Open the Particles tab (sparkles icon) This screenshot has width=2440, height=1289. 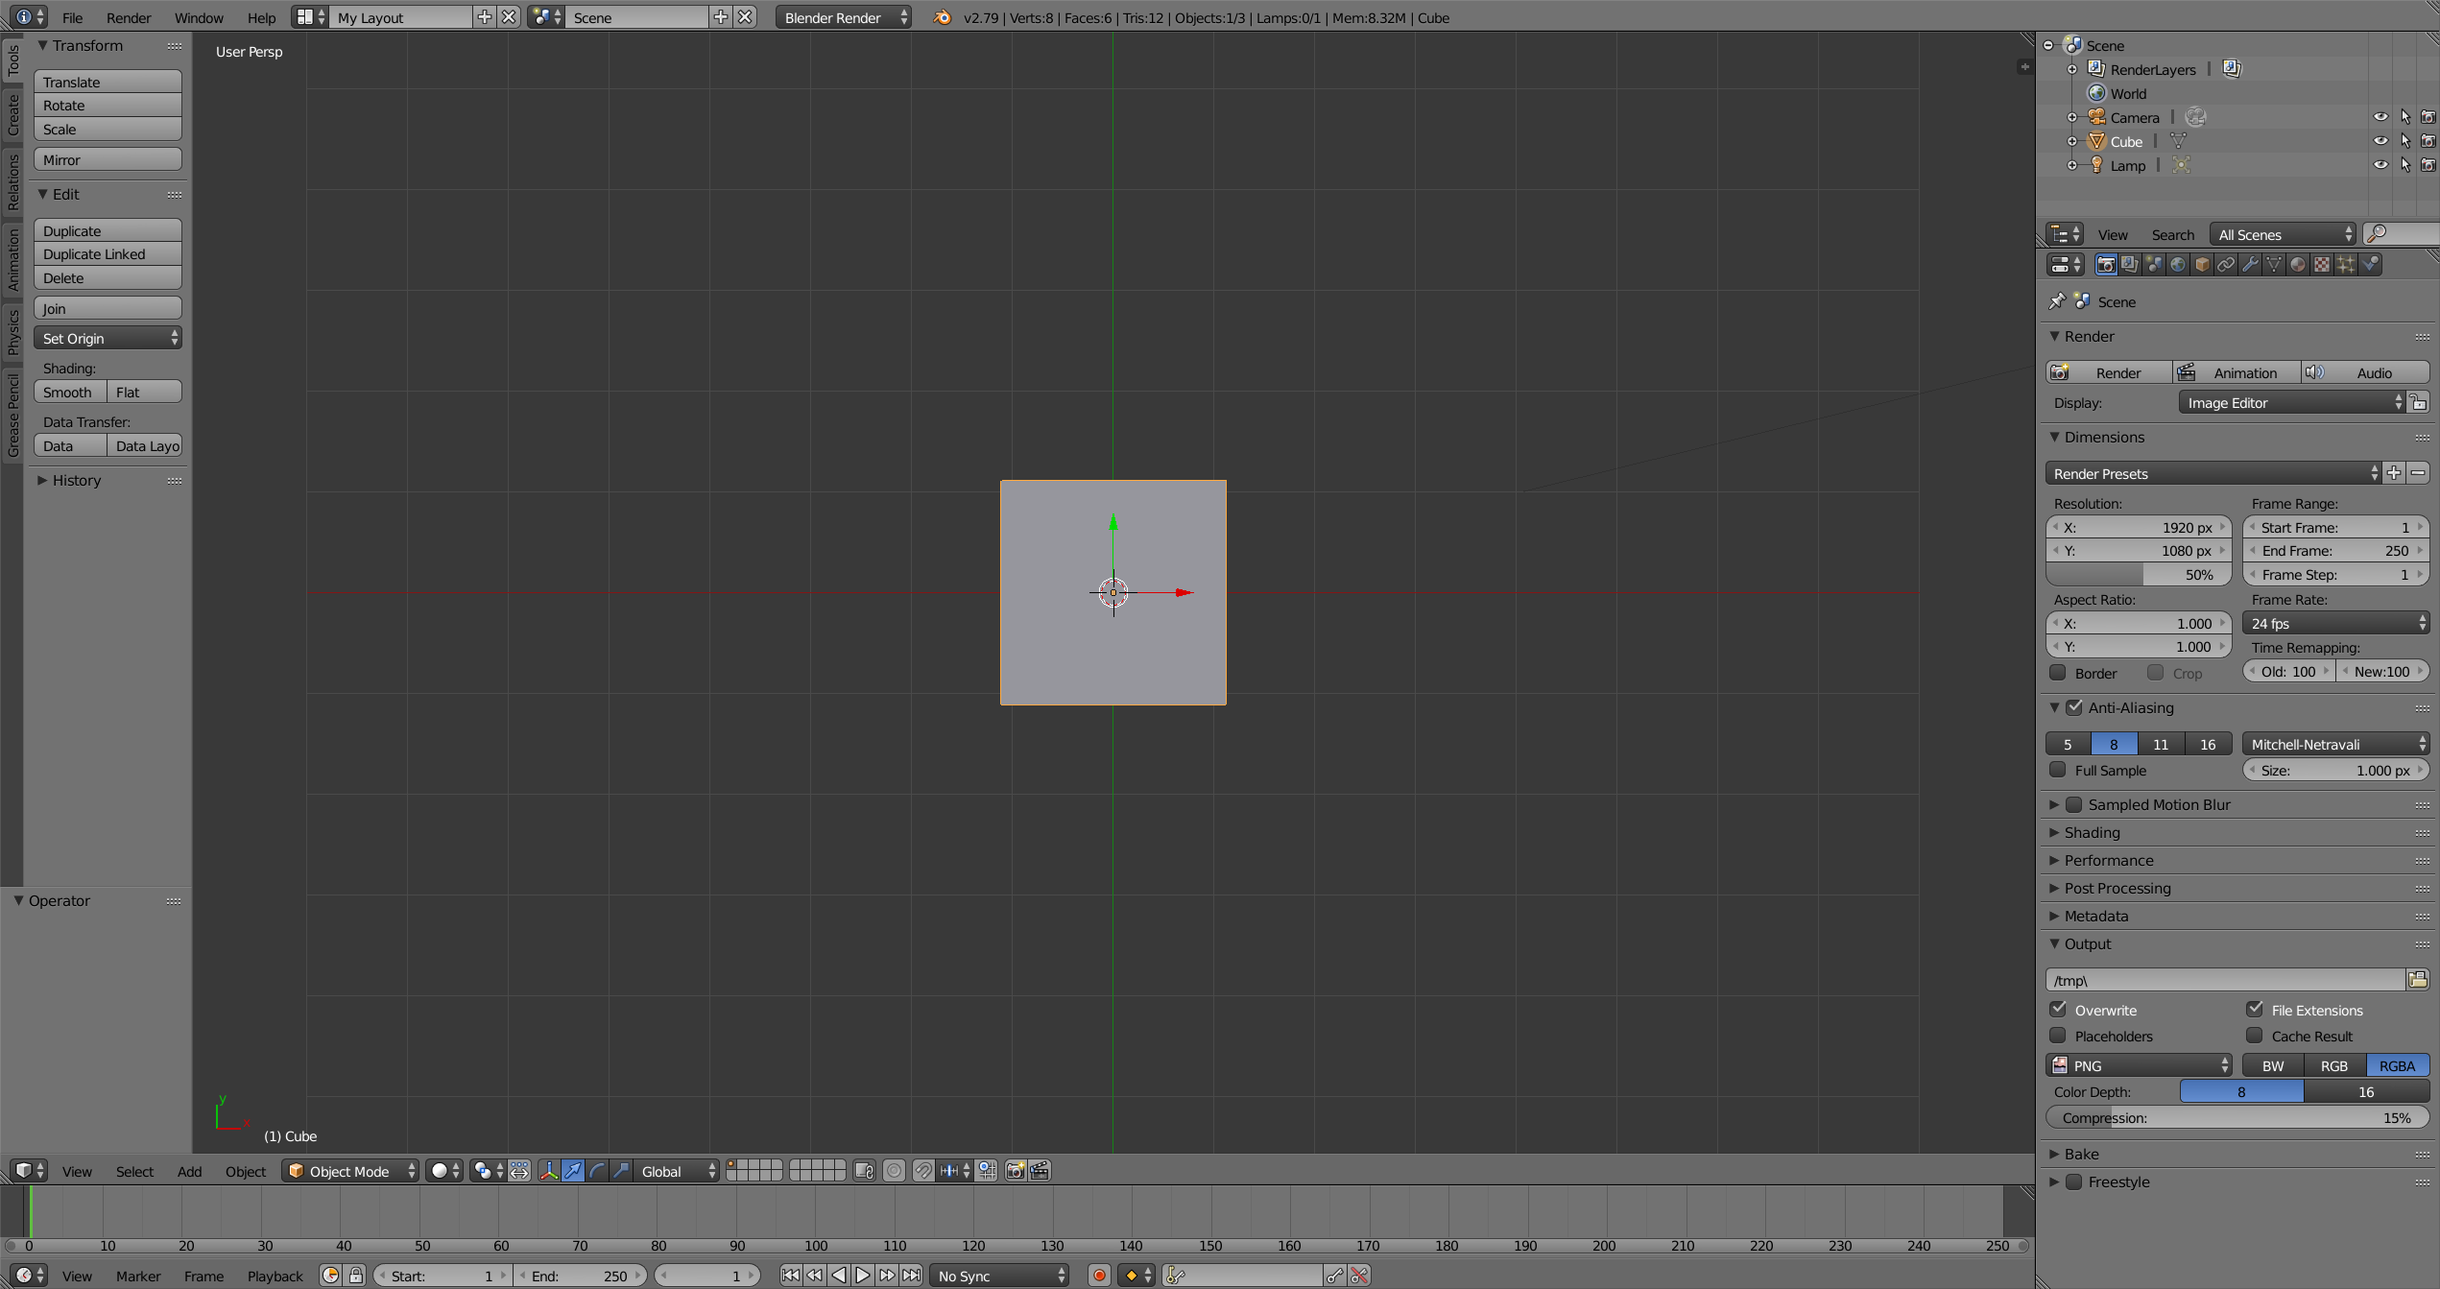pos(2346,264)
